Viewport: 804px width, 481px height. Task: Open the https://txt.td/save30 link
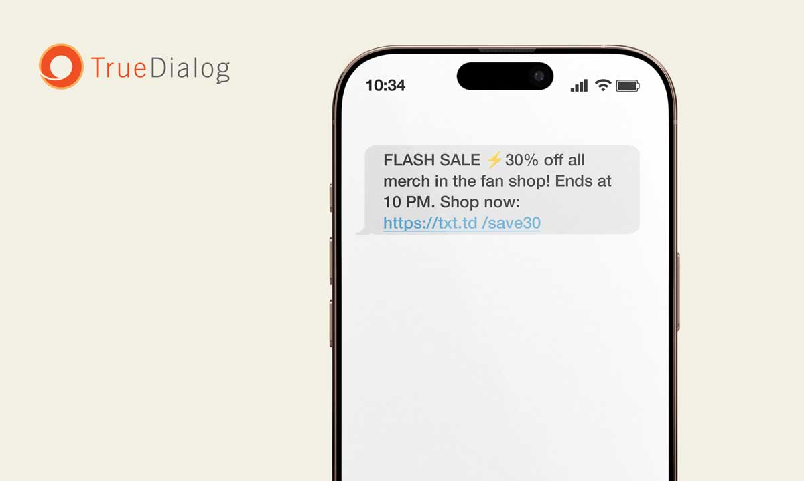(x=462, y=223)
